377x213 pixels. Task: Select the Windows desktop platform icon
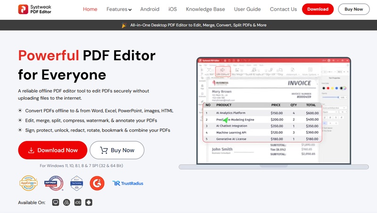pos(56,203)
